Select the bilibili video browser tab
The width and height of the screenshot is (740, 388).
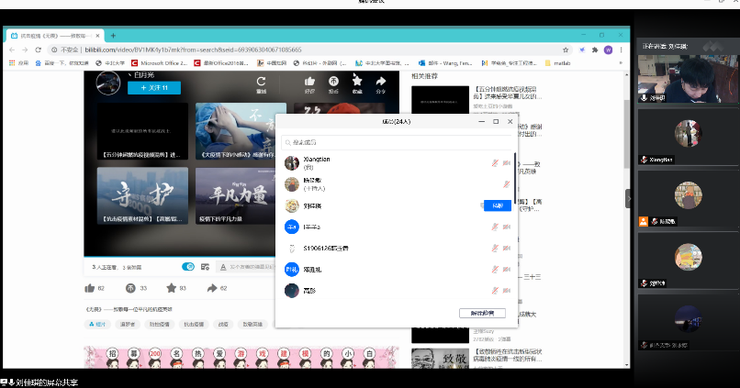coord(53,34)
